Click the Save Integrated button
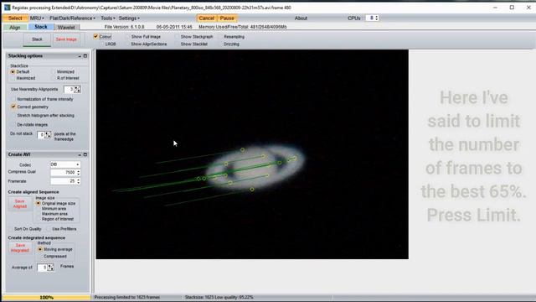The width and height of the screenshot is (536, 302). pyautogui.click(x=20, y=248)
